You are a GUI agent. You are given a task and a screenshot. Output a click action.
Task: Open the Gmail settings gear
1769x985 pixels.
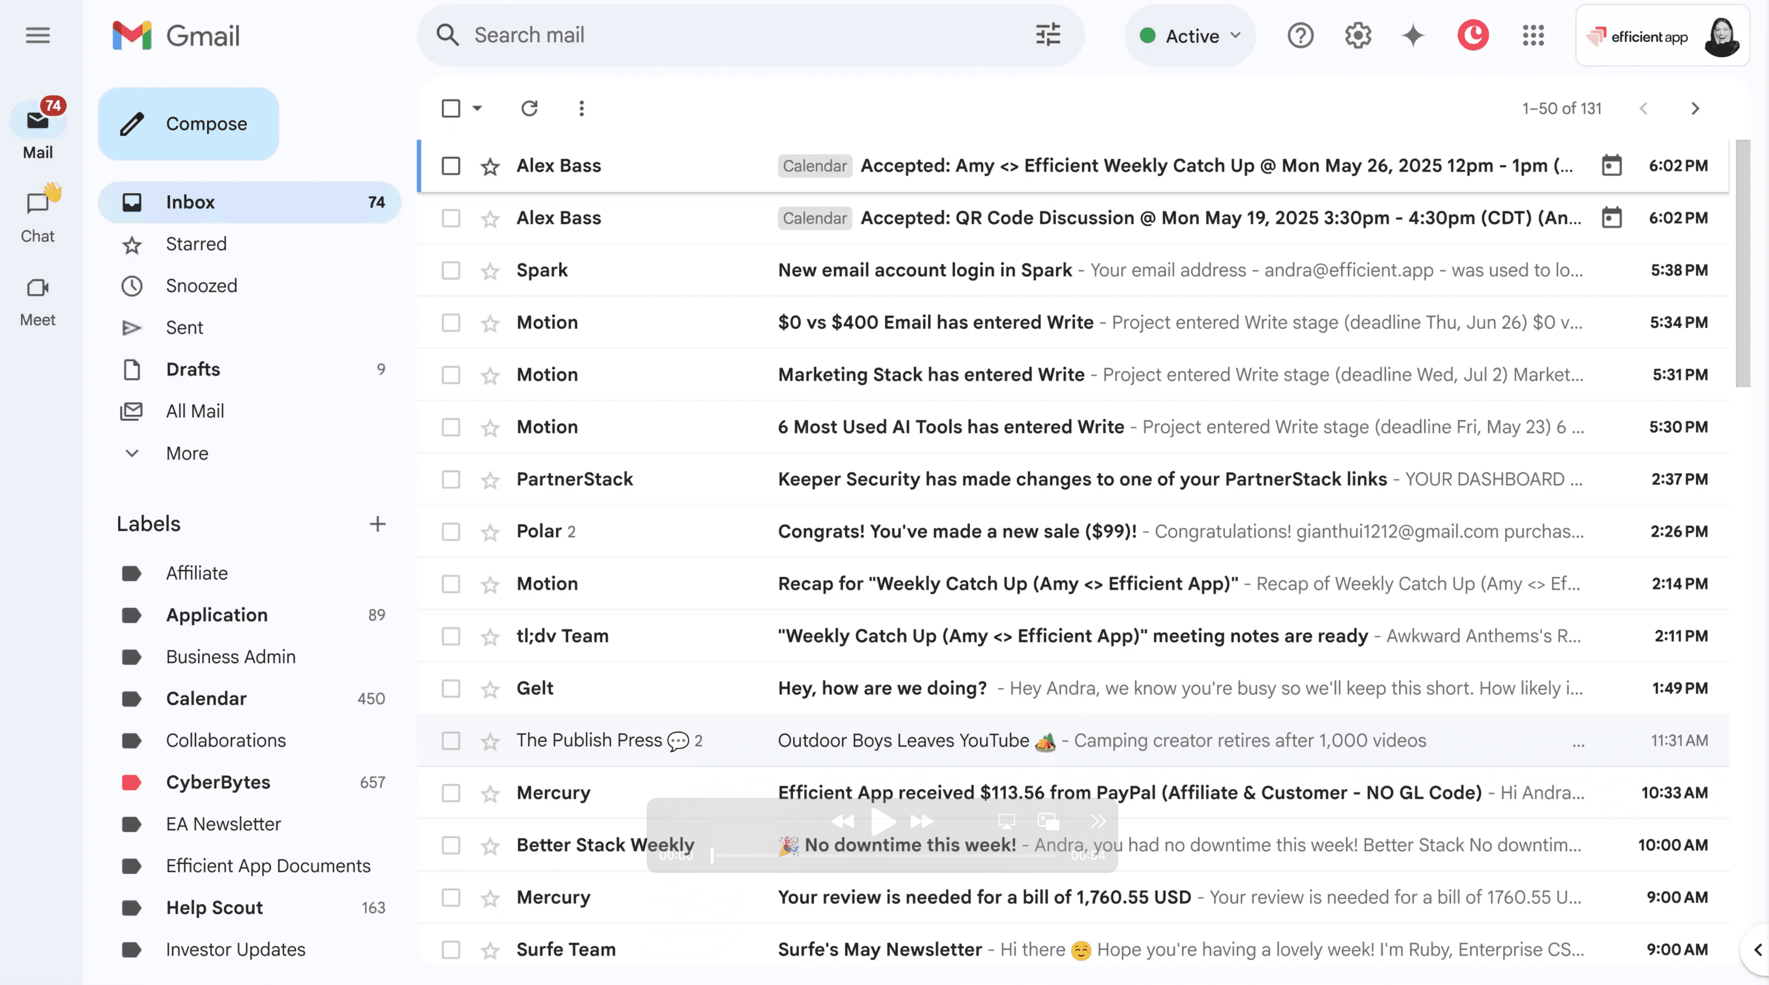coord(1357,35)
